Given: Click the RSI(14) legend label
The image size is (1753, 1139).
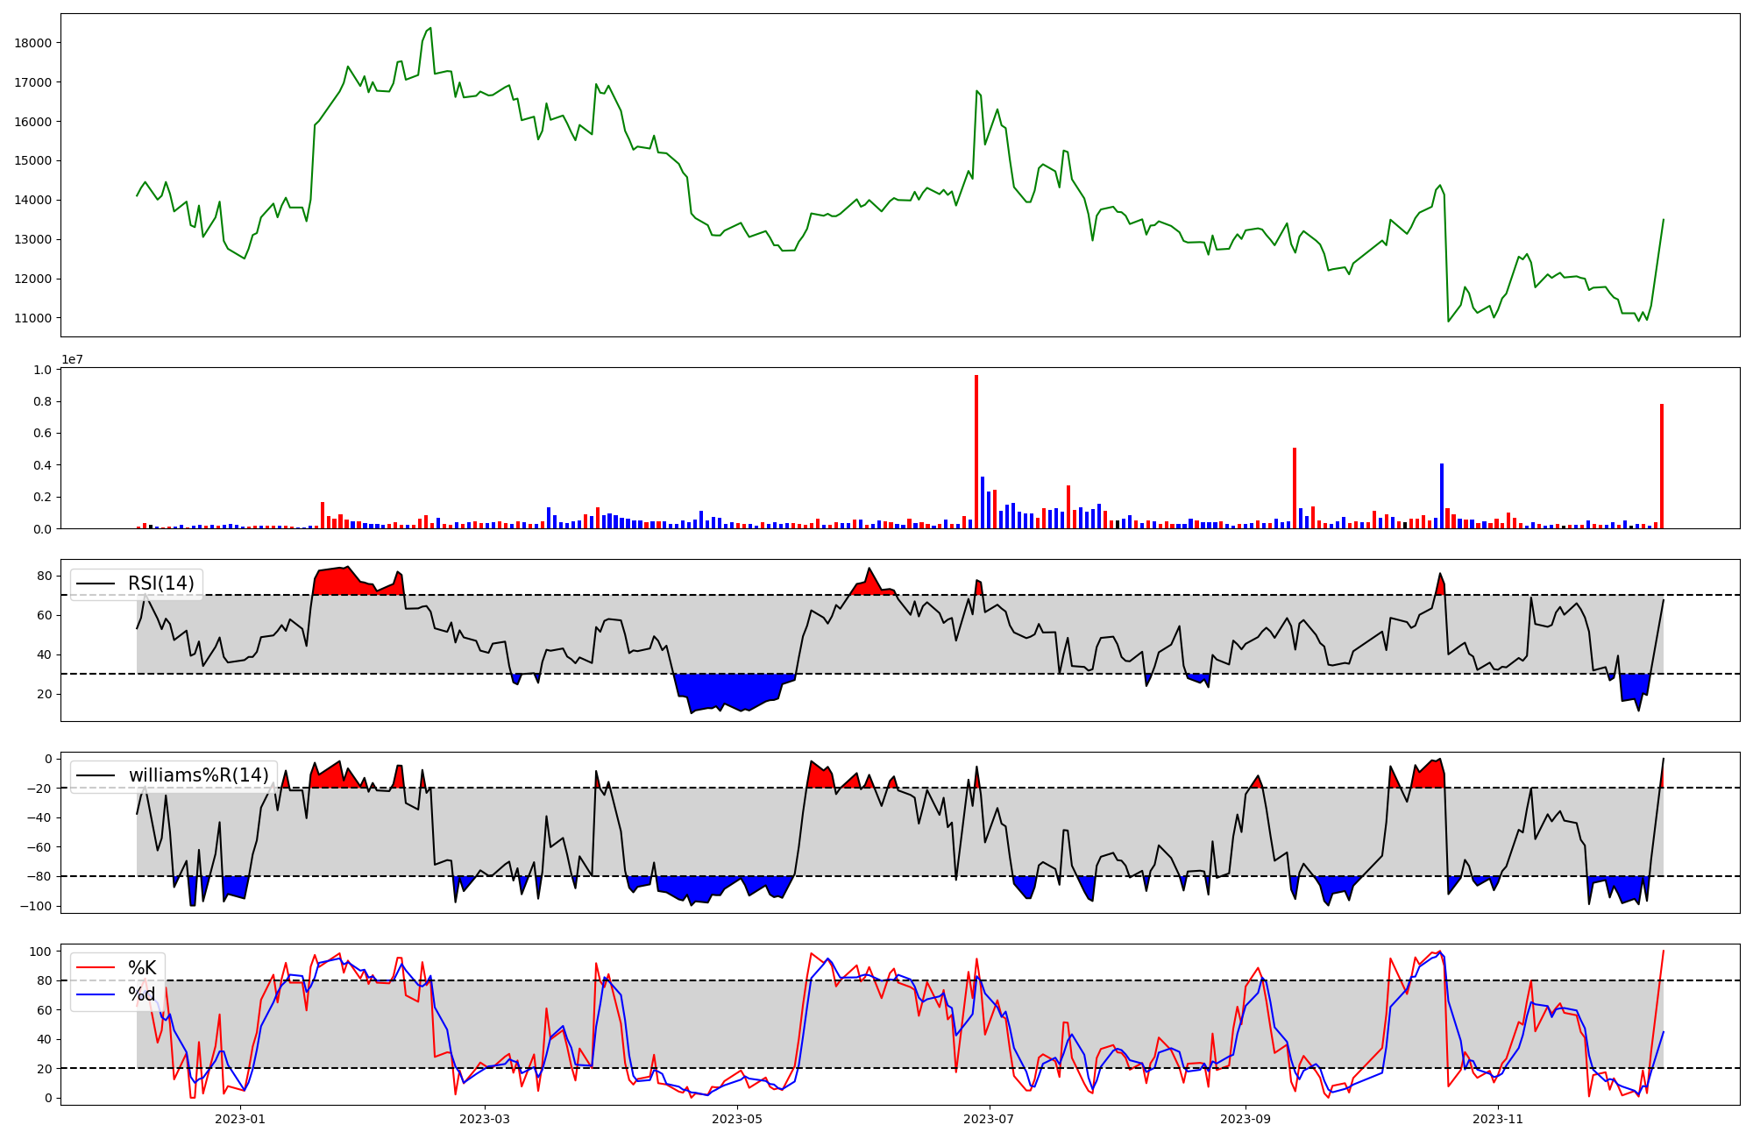Looking at the screenshot, I should click(x=161, y=584).
